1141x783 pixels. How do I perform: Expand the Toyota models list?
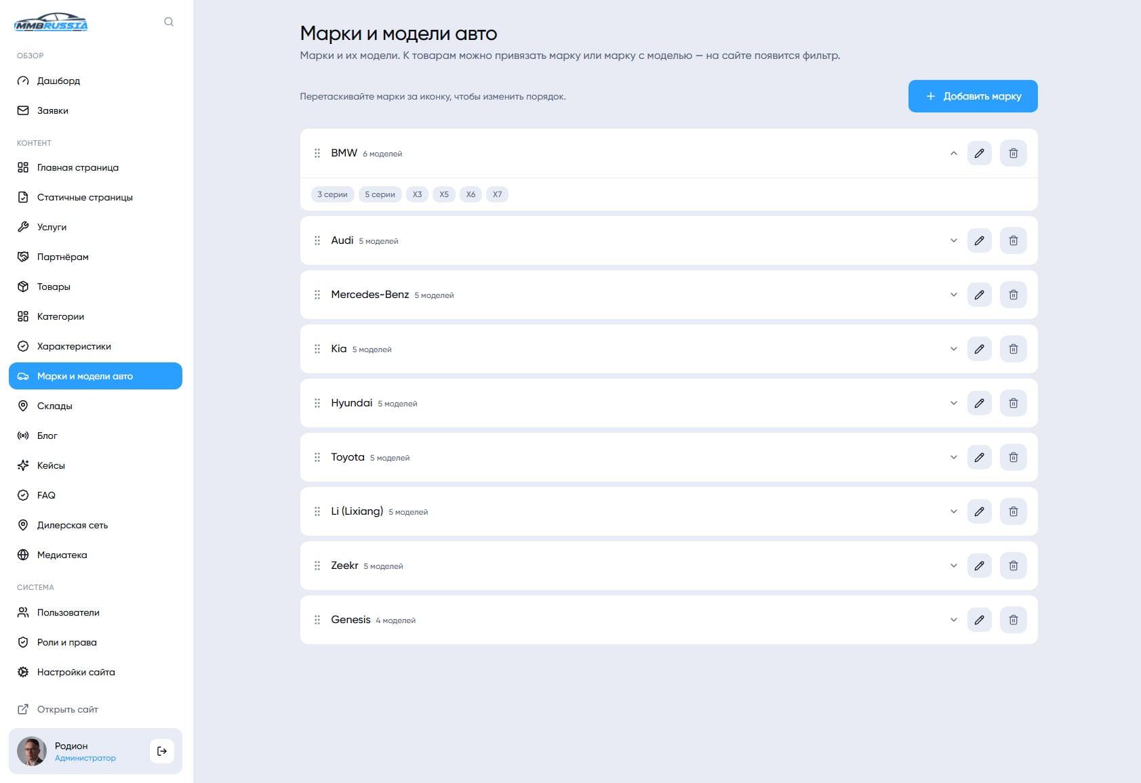coord(954,457)
